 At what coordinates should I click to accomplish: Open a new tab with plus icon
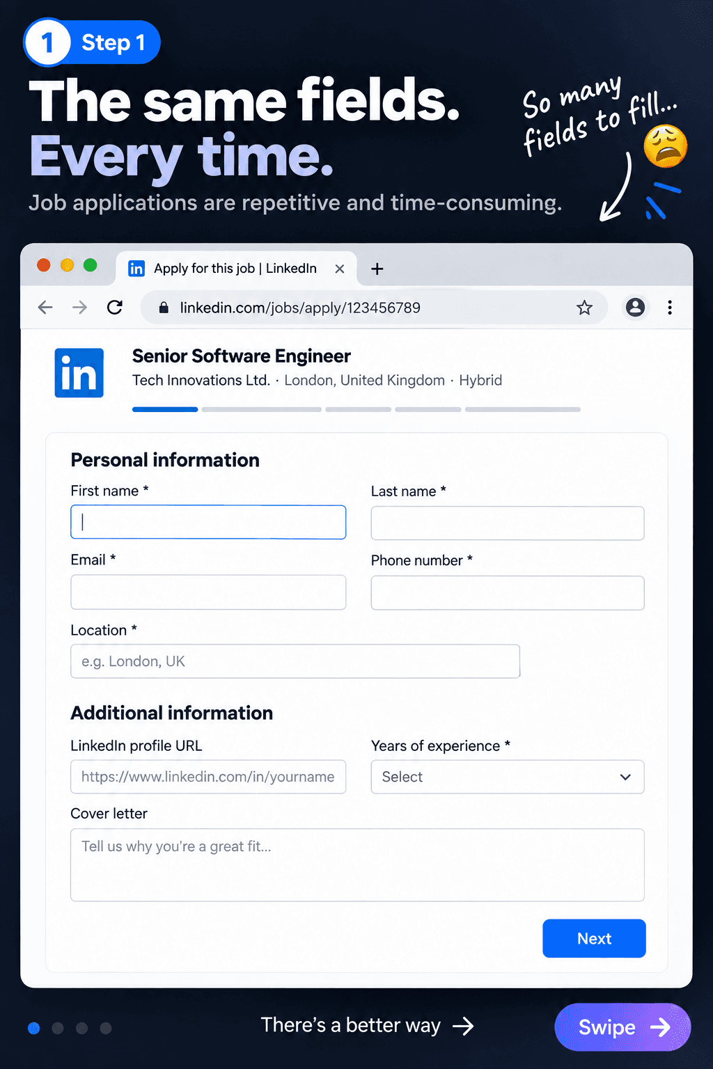[x=377, y=269]
